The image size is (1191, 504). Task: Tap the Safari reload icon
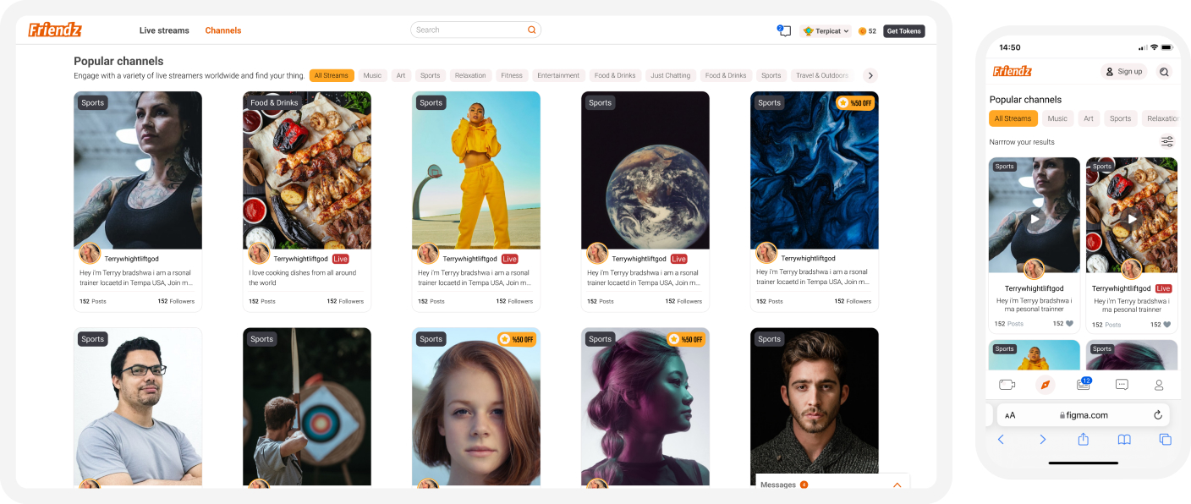[x=1158, y=415]
